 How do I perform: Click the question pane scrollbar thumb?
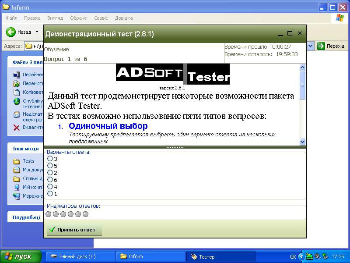tap(302, 85)
